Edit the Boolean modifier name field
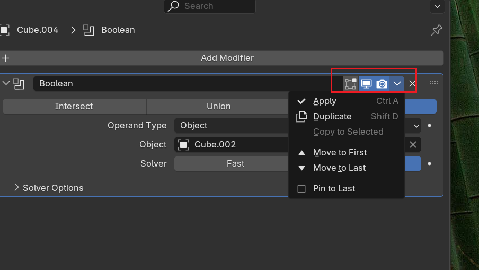The image size is (479, 270). [188, 83]
